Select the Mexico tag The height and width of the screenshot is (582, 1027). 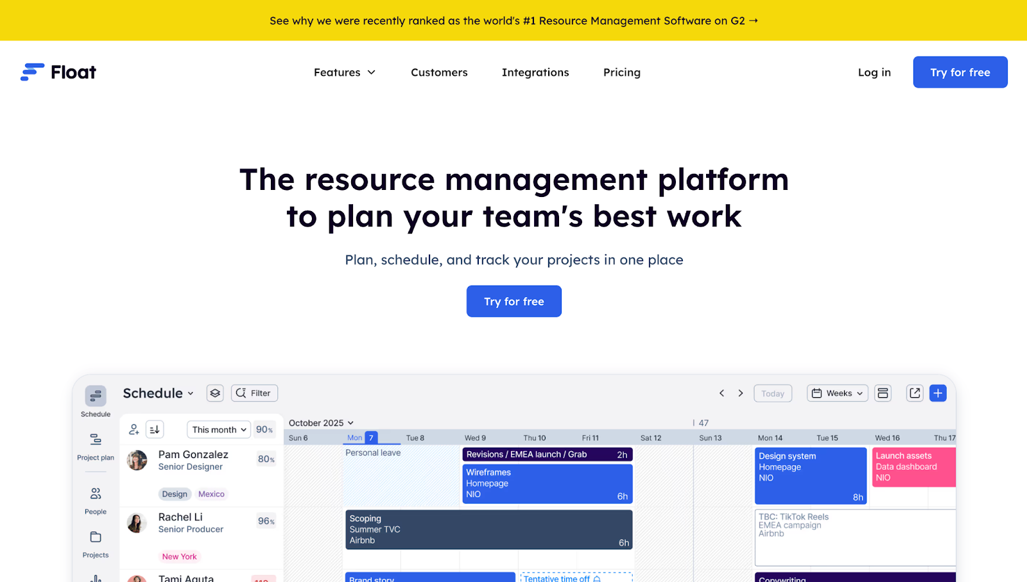pyautogui.click(x=211, y=494)
